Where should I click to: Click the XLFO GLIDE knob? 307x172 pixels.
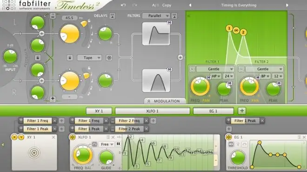click(x=107, y=157)
